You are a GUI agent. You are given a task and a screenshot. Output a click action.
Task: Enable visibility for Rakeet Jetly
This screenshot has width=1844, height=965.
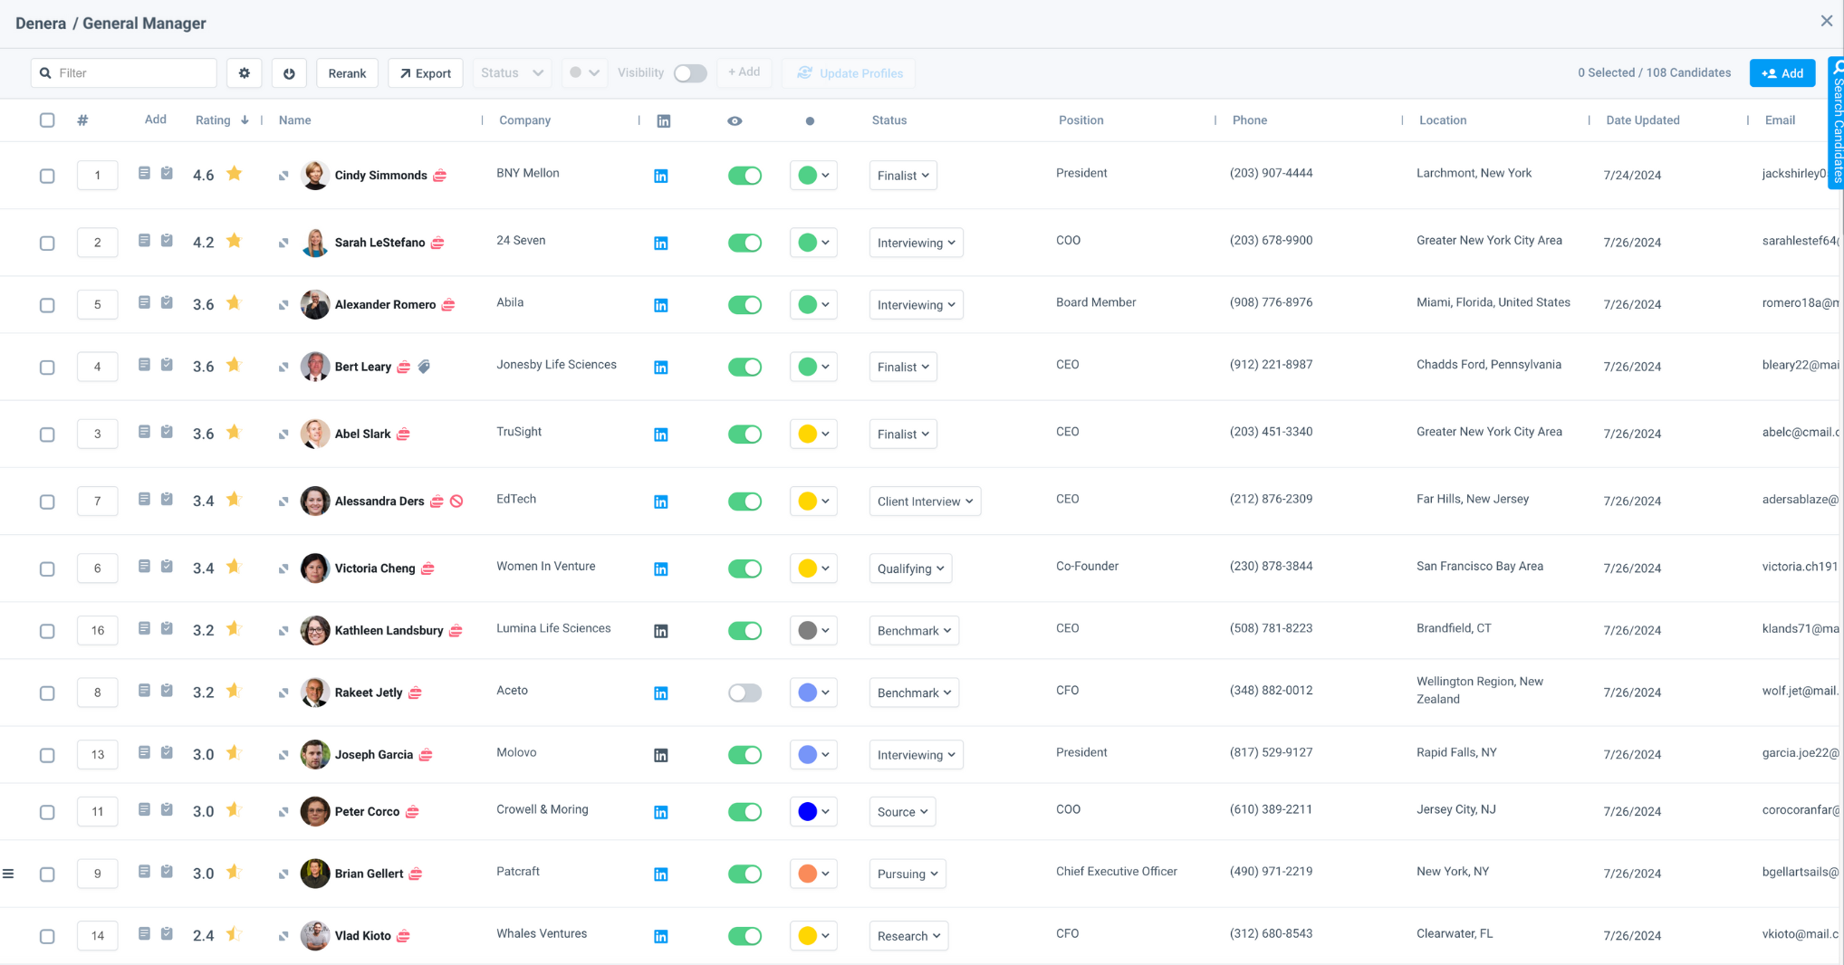(744, 693)
